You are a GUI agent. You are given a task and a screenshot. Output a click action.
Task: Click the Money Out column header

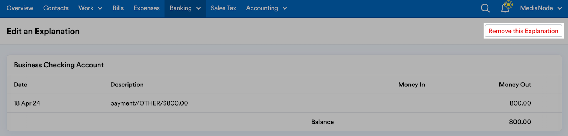pos(515,85)
